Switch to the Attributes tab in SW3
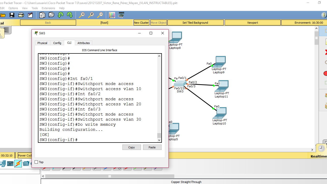Screen dimensions: 327x184 tap(83, 43)
